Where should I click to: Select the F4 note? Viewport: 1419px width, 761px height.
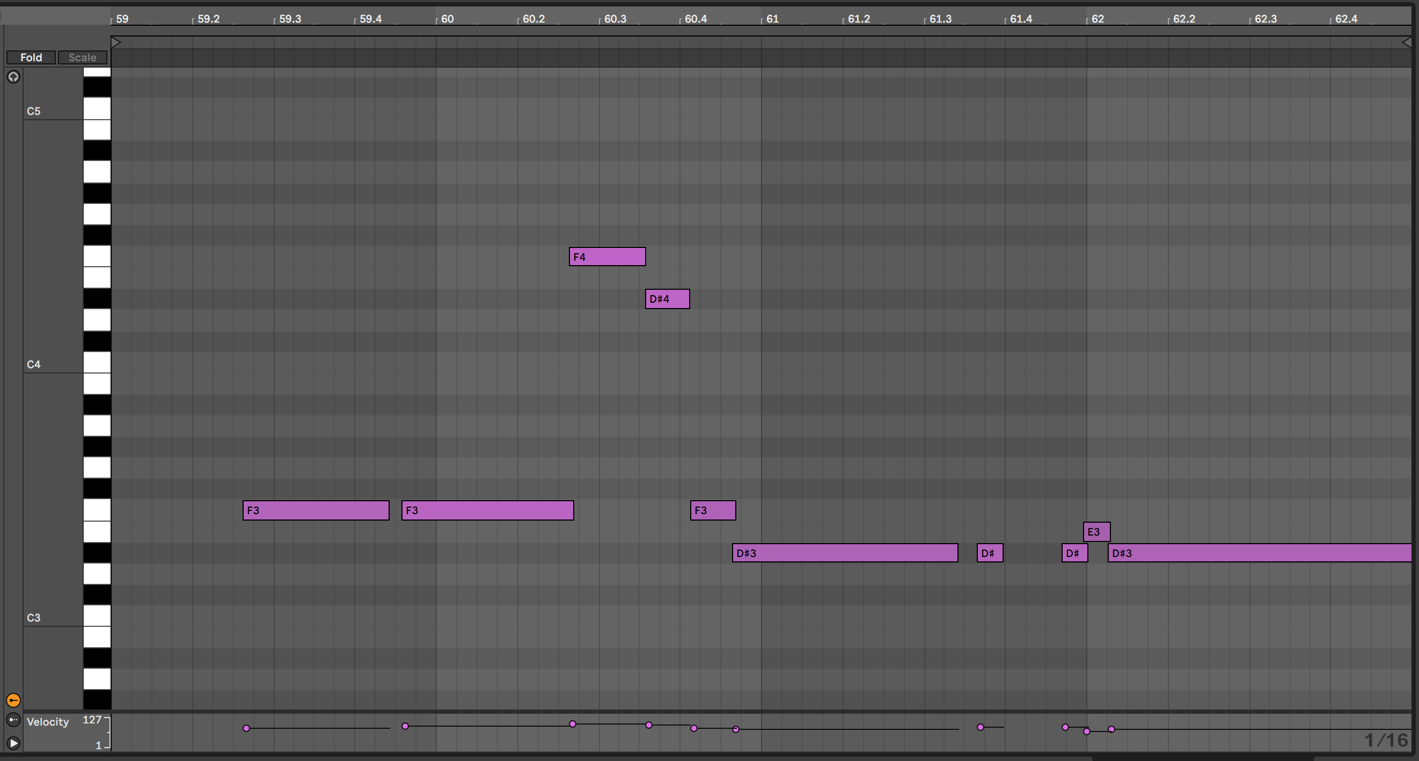tap(607, 257)
